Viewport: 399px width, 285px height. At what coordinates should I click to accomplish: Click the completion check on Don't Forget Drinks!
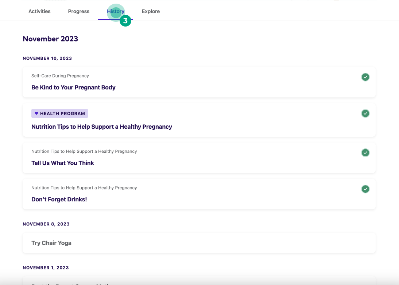[x=365, y=189]
